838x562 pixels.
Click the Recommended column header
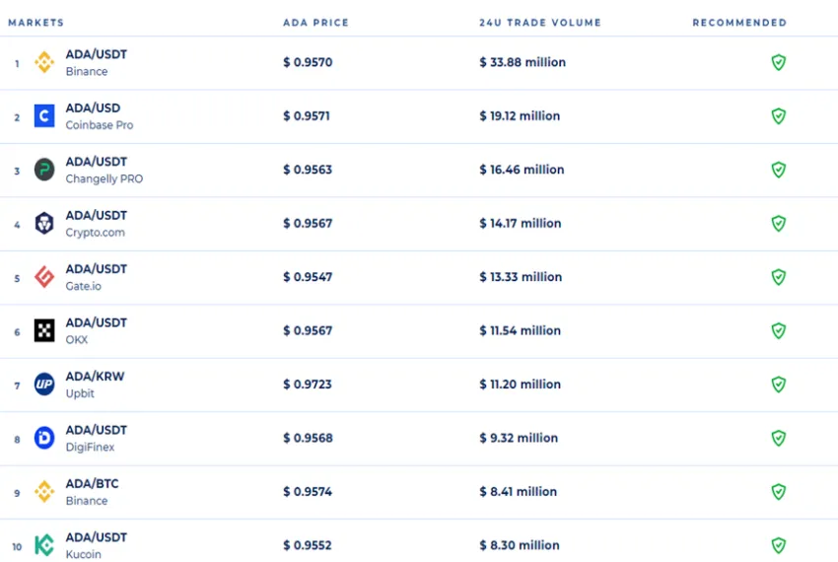[739, 23]
